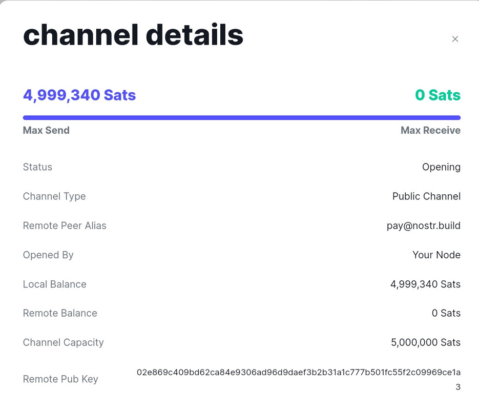This screenshot has height=410, width=479.
Task: Click the "channel details" heading
Action: point(133,35)
